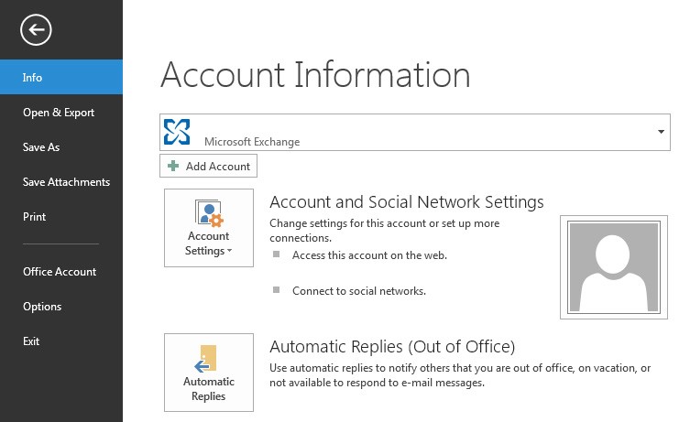This screenshot has height=422, width=690.
Task: Click the green plus Add Account icon
Action: pos(173,167)
